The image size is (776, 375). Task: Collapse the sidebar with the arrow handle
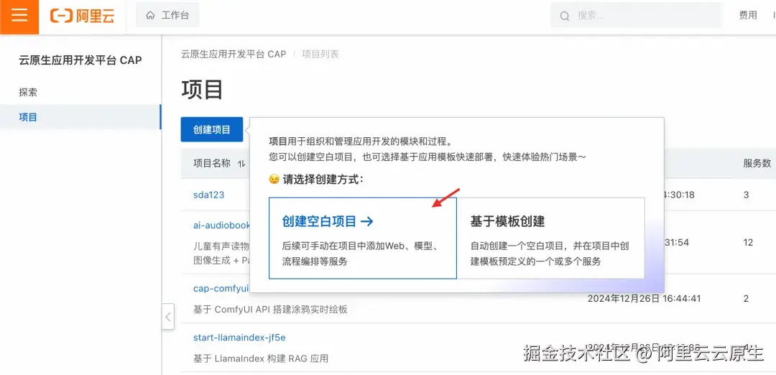click(168, 317)
